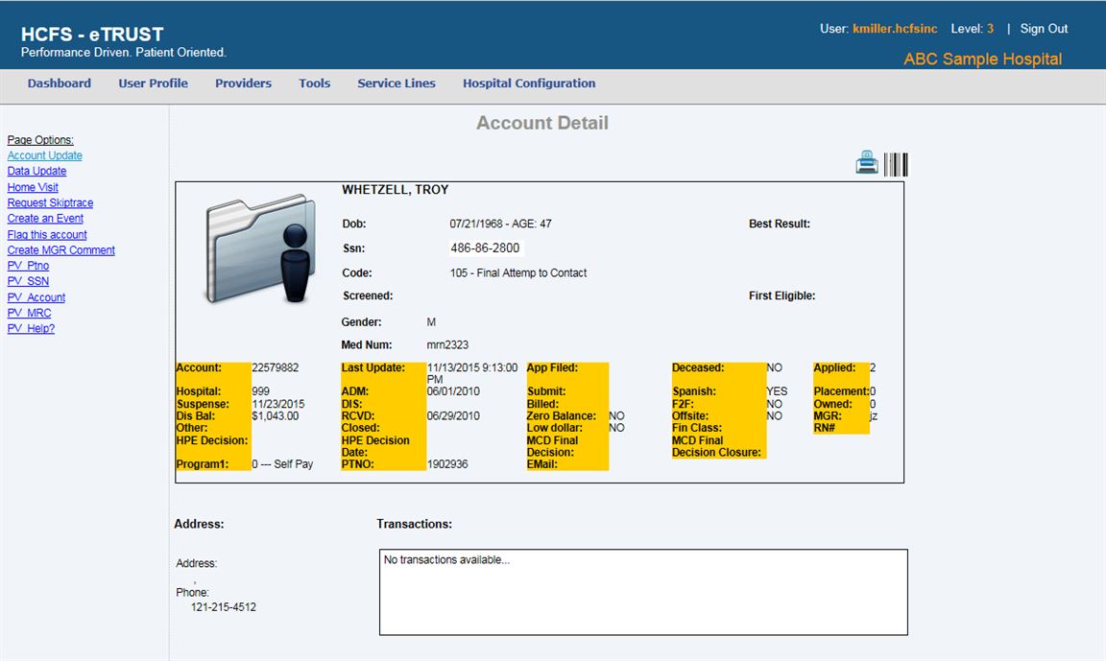Screen dimensions: 1106x661
Task: Click the barcode icon
Action: [x=896, y=165]
